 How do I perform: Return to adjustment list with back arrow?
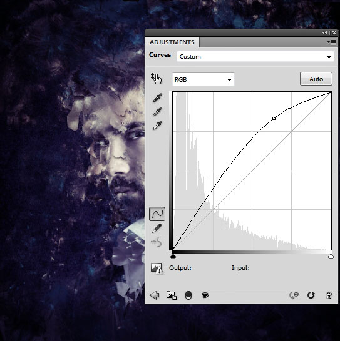(155, 295)
